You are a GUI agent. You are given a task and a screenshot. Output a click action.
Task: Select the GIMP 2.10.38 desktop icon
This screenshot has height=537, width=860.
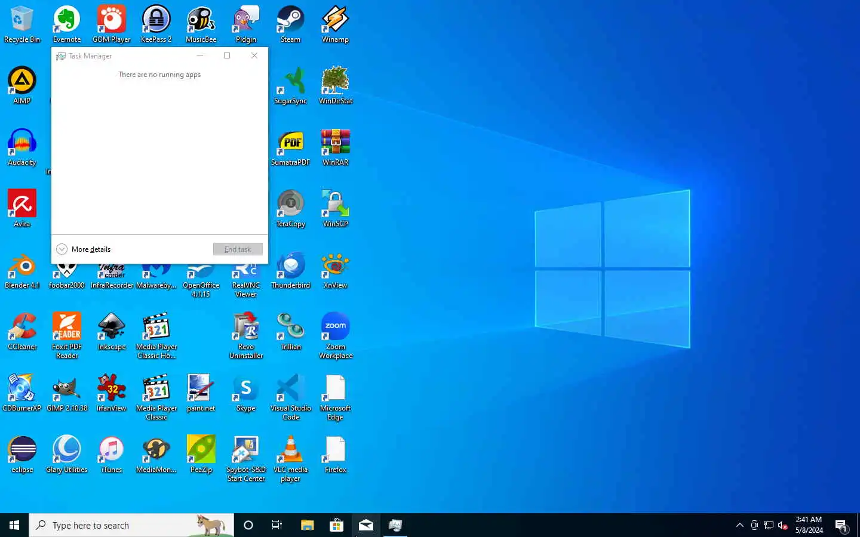pos(67,393)
